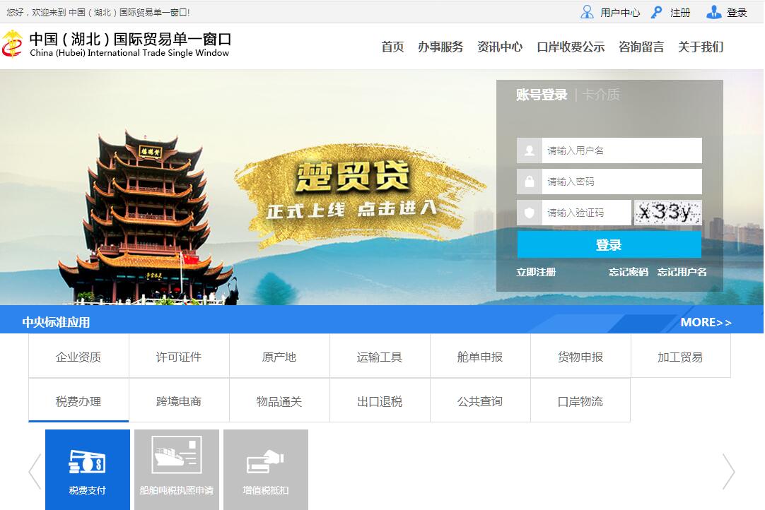The image size is (765, 510).
Task: Open the 楚贸贷 promotional banner
Action: click(354, 191)
